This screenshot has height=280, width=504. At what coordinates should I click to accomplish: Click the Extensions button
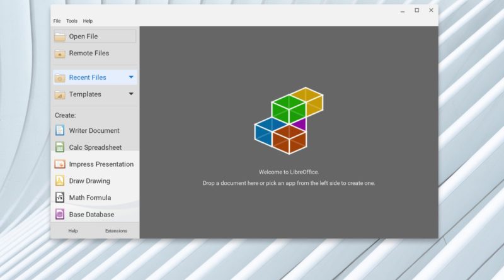[116, 231]
